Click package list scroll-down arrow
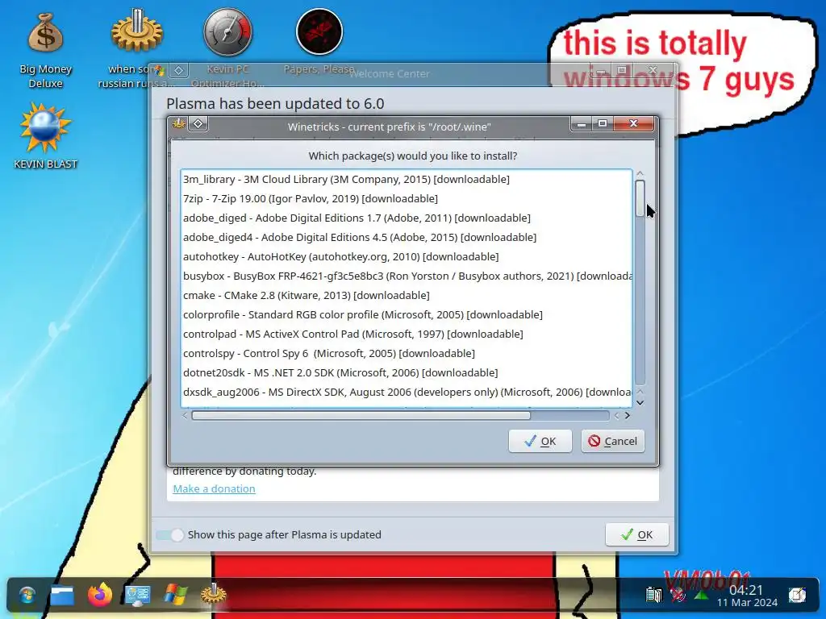This screenshot has height=619, width=826. click(640, 403)
